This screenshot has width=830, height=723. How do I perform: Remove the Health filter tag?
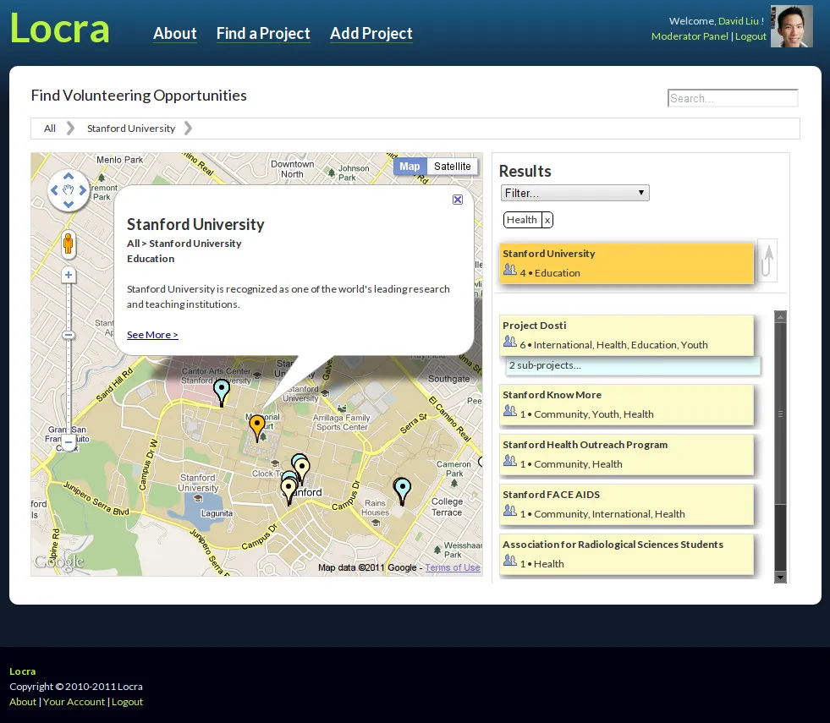tap(547, 220)
